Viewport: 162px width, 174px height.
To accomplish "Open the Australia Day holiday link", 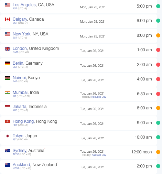I will tap(99, 155).
